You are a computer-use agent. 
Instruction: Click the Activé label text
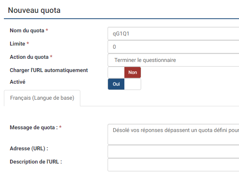click(18, 82)
